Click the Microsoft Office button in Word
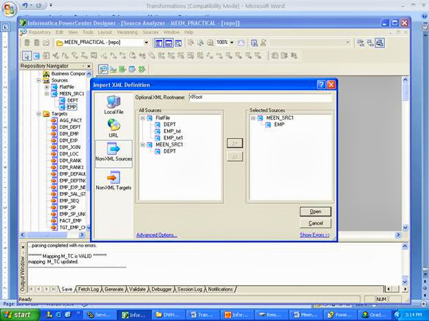The image size is (429, 321). pyautogui.click(x=9, y=10)
